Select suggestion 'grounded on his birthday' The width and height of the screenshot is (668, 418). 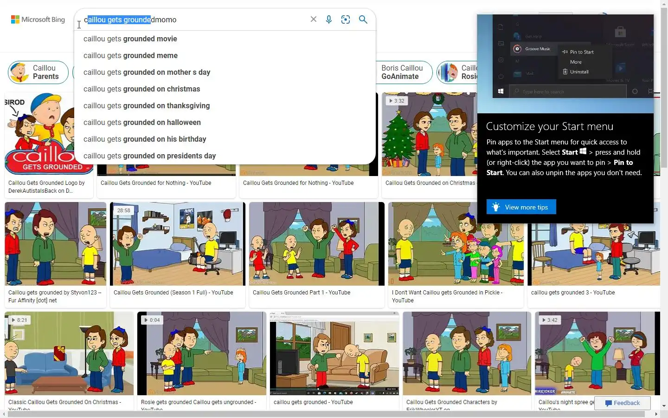225,139
